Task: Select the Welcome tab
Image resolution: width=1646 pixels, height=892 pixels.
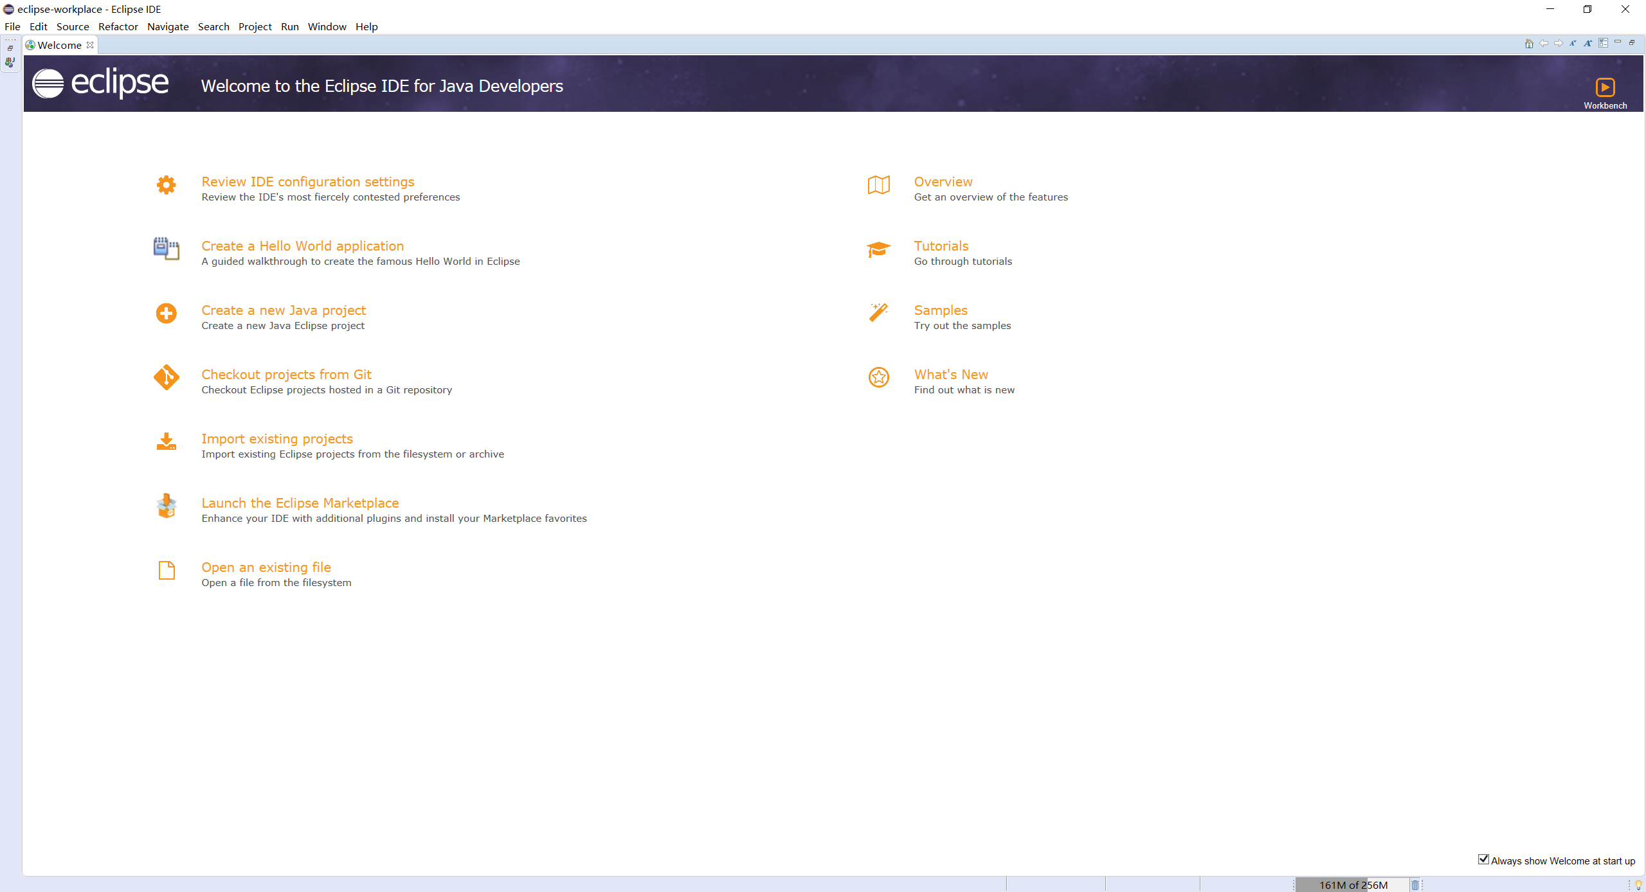Action: [x=59, y=45]
